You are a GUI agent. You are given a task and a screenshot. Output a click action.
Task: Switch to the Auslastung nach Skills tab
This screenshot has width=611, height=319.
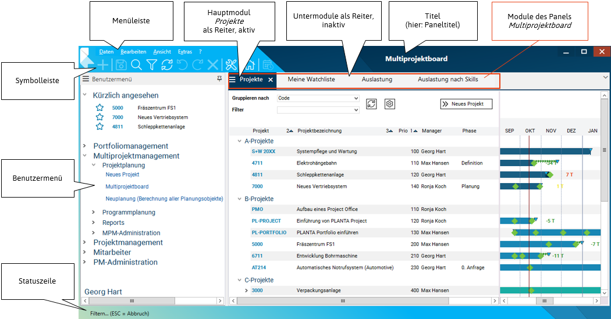447,79
